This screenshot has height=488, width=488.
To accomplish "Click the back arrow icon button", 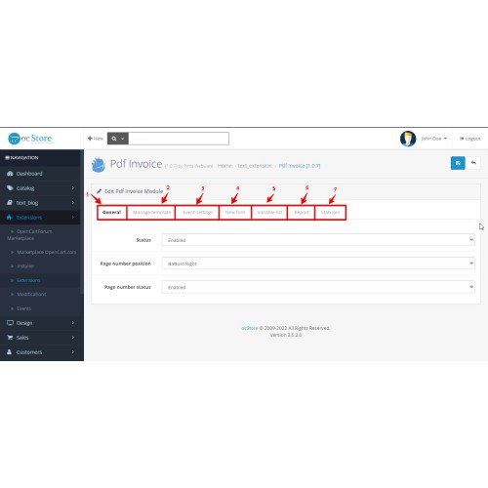I will [473, 163].
